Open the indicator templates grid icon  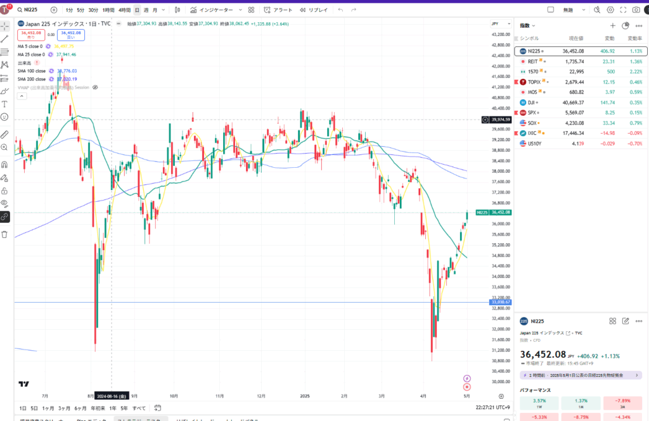click(x=251, y=10)
